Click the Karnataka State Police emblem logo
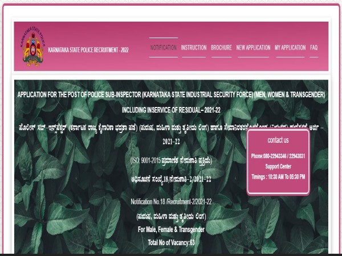This screenshot has width=342, height=256. point(32,46)
